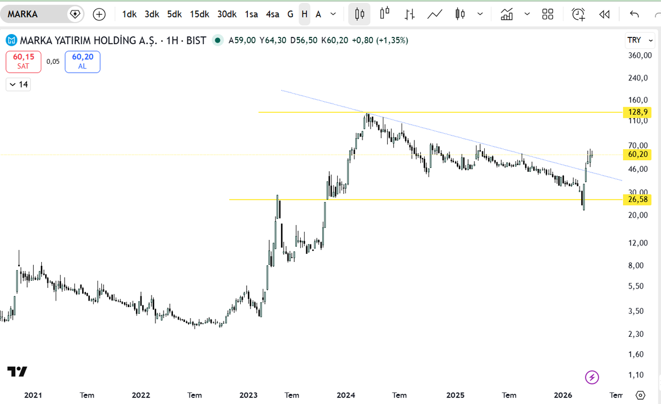Create a new alert with alarm icon
661x404 pixels.
(578, 14)
